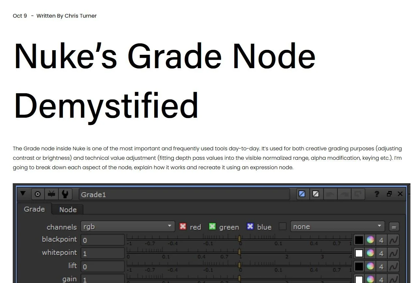This screenshot has height=283, width=415.
Task: Click the 'channels' label
Action: pyautogui.click(x=62, y=227)
